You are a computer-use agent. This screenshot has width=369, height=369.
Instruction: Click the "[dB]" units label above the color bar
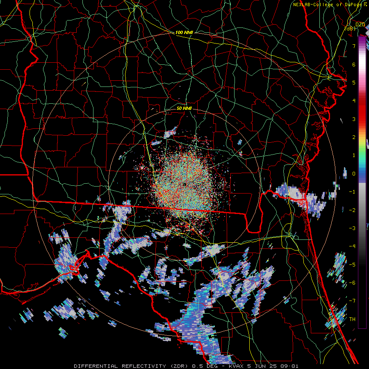[x=350, y=28]
